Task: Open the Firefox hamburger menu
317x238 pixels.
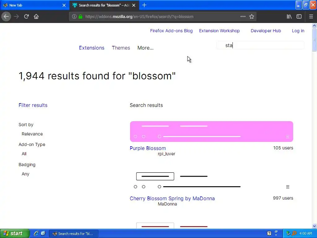Action: click(311, 17)
